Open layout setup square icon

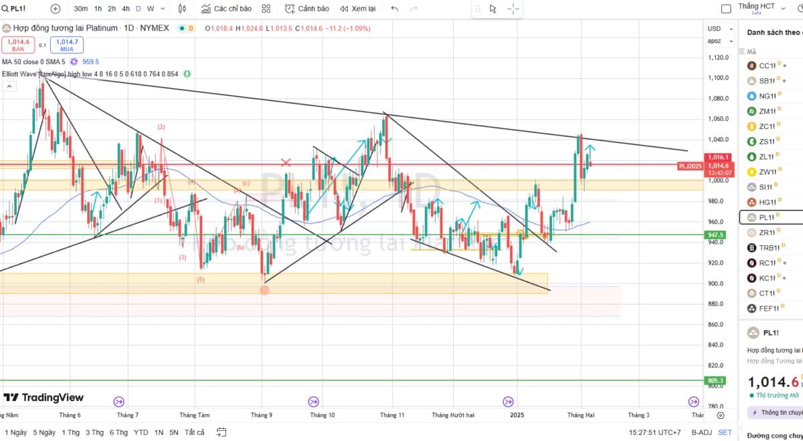point(726,9)
